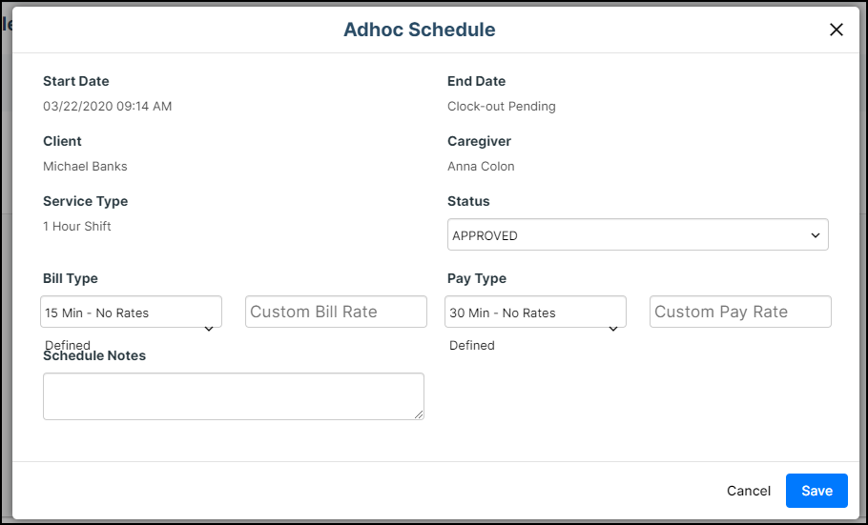868x525 pixels.
Task: Click the Adhoc Schedule dialog title
Action: pyautogui.click(x=419, y=30)
